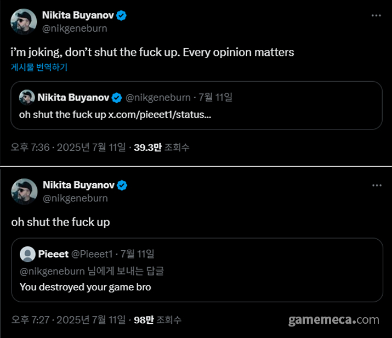Click the verified badge inside the quoted Nikita tweet

coord(117,98)
